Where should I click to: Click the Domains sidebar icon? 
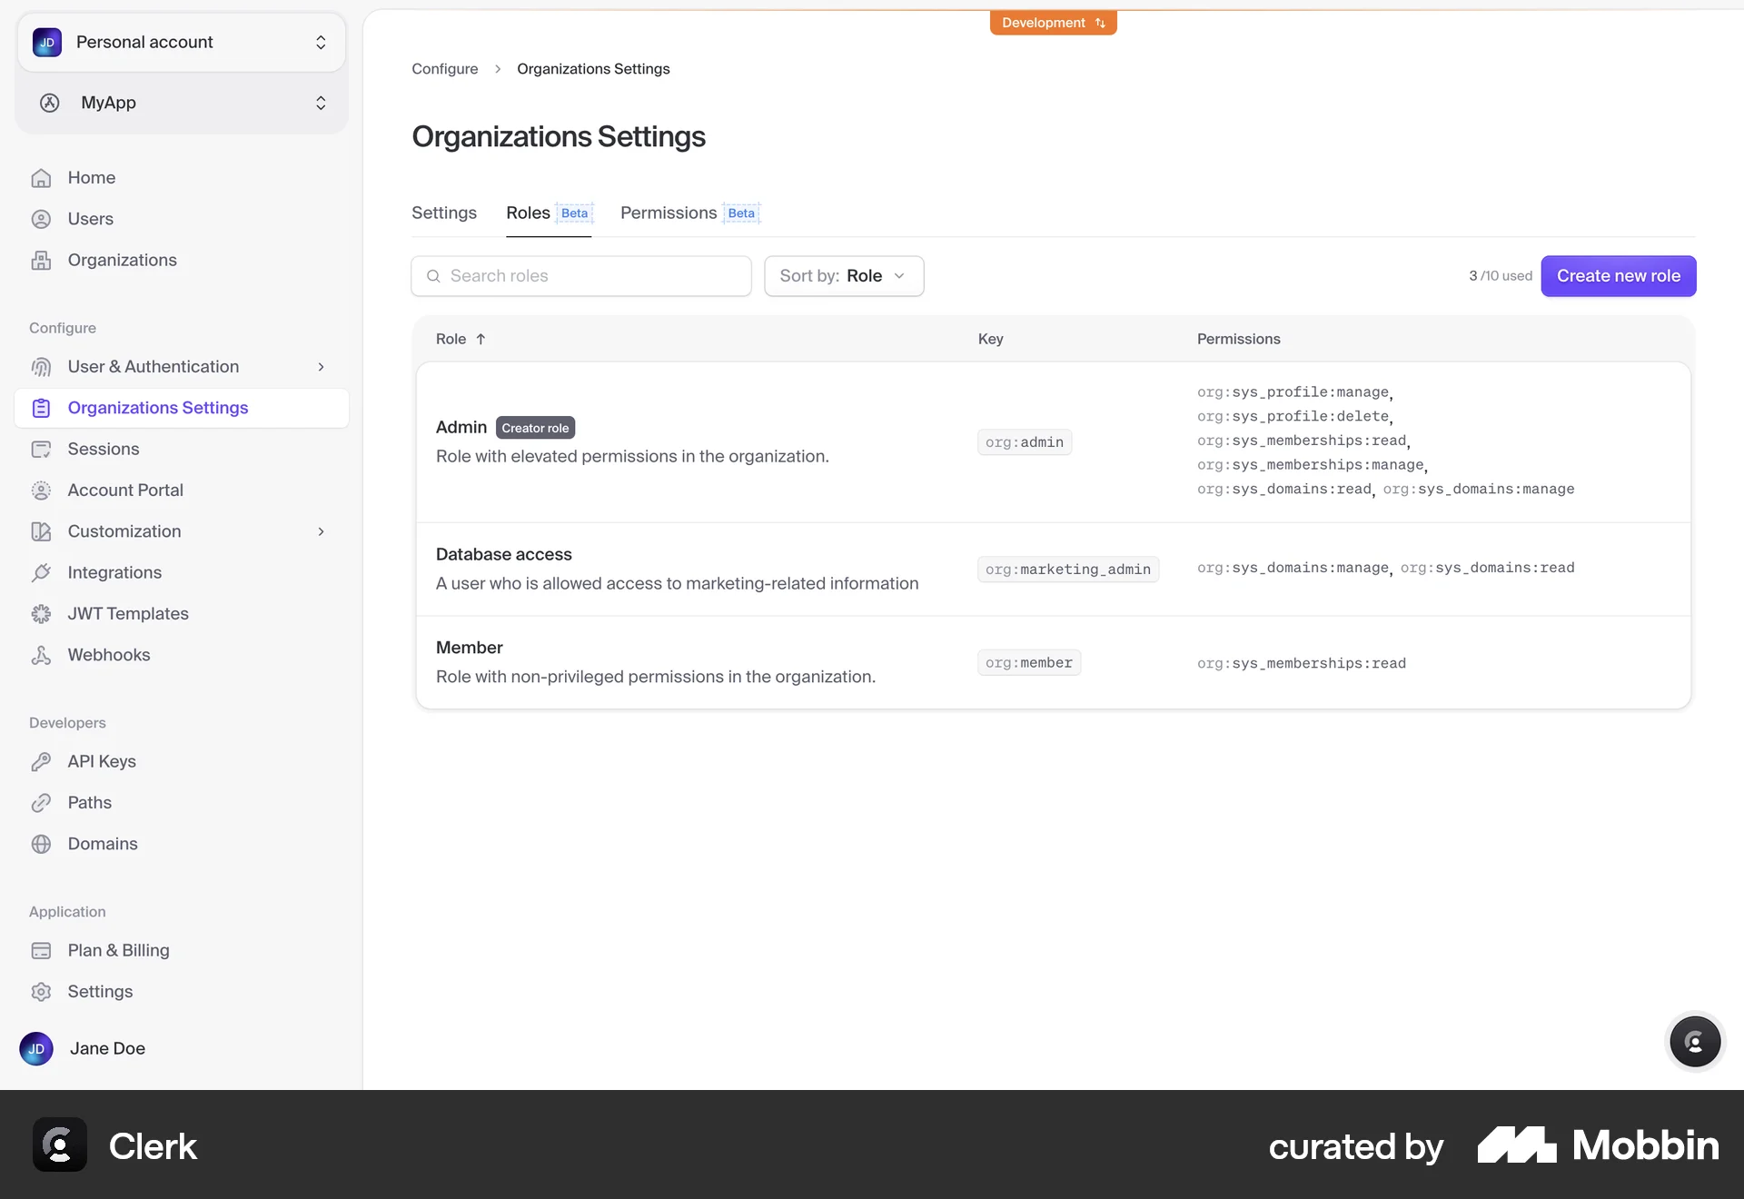tap(42, 844)
